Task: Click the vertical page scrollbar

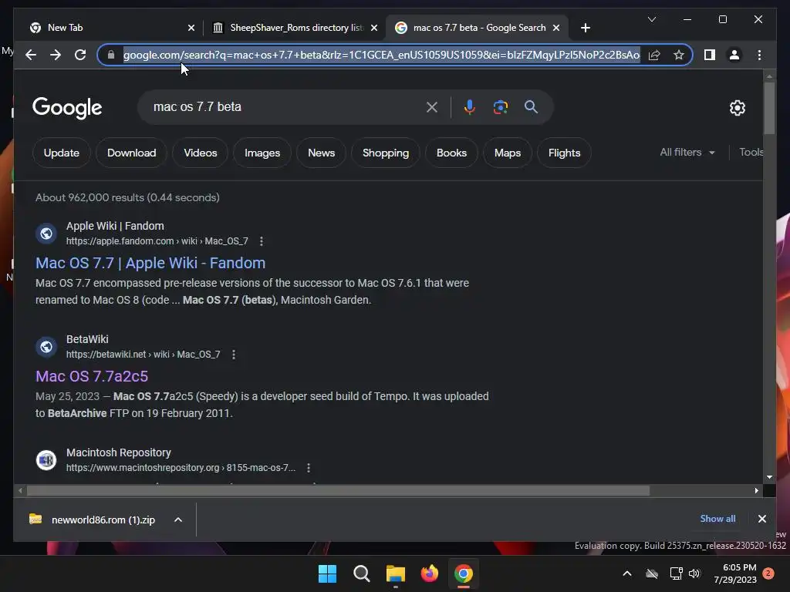Action: tap(769, 108)
